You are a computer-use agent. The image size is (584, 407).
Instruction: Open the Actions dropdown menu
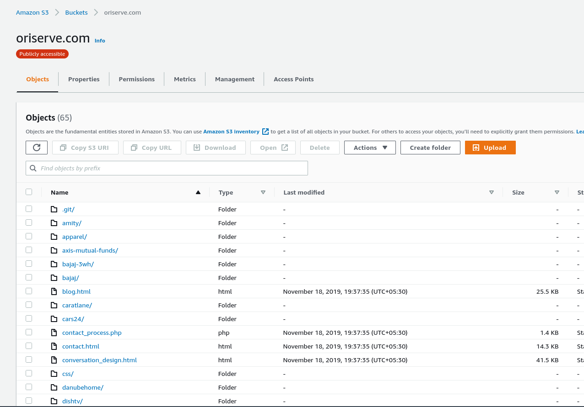pos(370,148)
